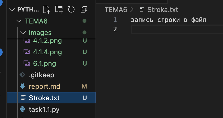Image resolution: width=223 pixels, height=118 pixels.
Task: Collapse the images folder chevron
Action: click(x=23, y=33)
